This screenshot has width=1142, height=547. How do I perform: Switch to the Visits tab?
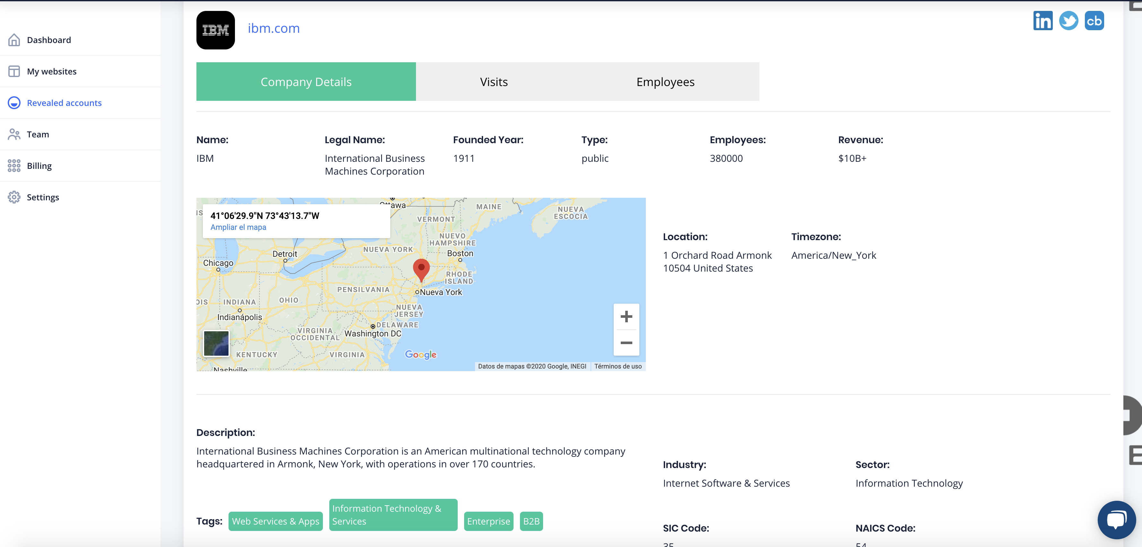tap(494, 82)
